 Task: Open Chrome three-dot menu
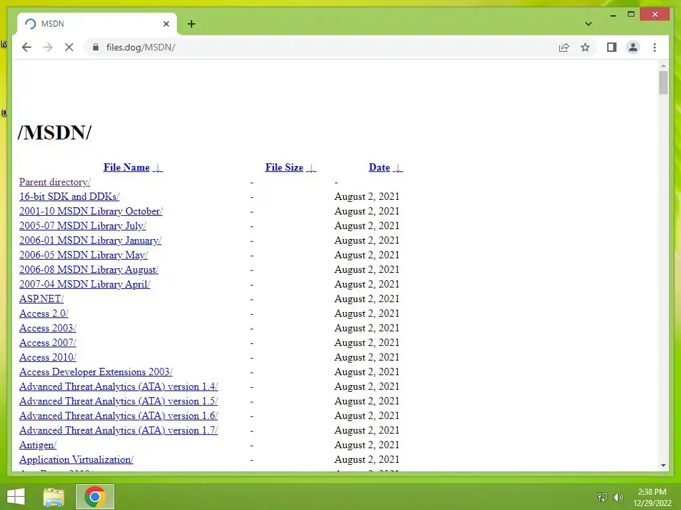[654, 47]
